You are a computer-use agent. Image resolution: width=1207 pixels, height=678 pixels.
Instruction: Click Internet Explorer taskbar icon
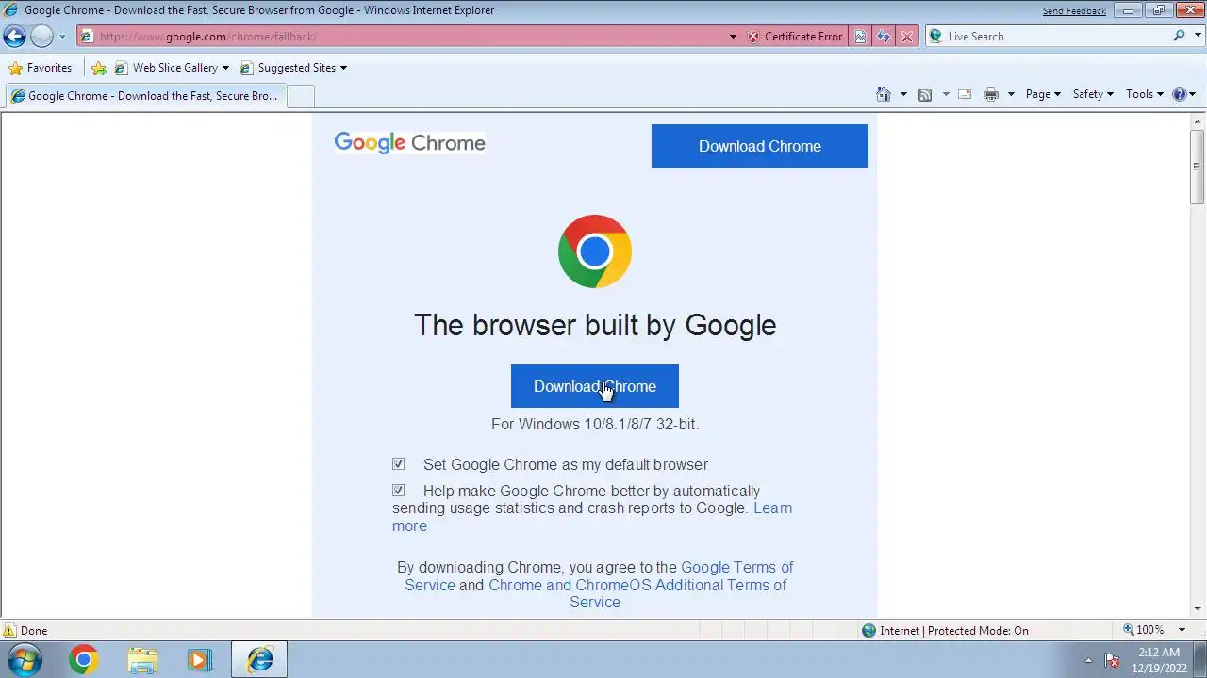click(x=259, y=660)
